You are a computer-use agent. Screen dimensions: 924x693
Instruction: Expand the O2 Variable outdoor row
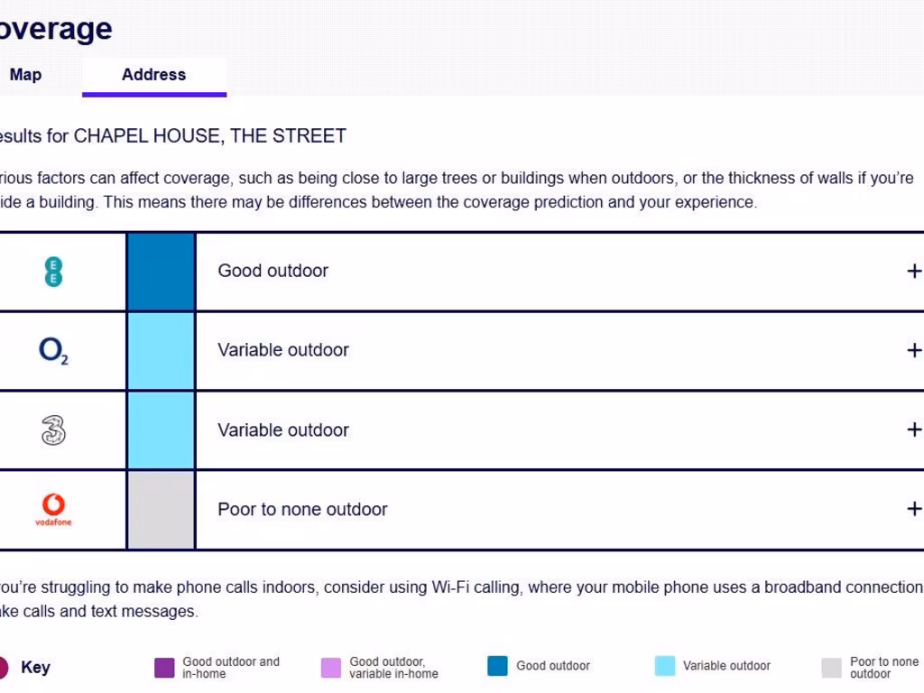coord(913,350)
